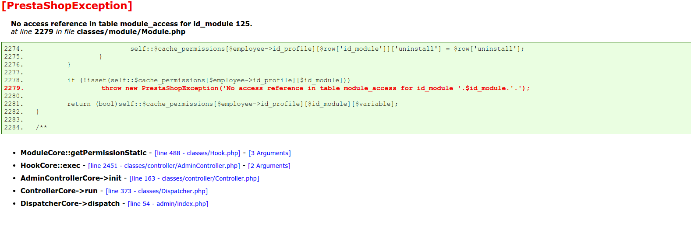Click the classes/module/Module.php file path text

(x=131, y=31)
